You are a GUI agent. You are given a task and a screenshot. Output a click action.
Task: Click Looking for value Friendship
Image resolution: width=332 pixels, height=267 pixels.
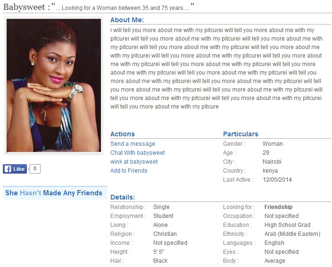[278, 207]
